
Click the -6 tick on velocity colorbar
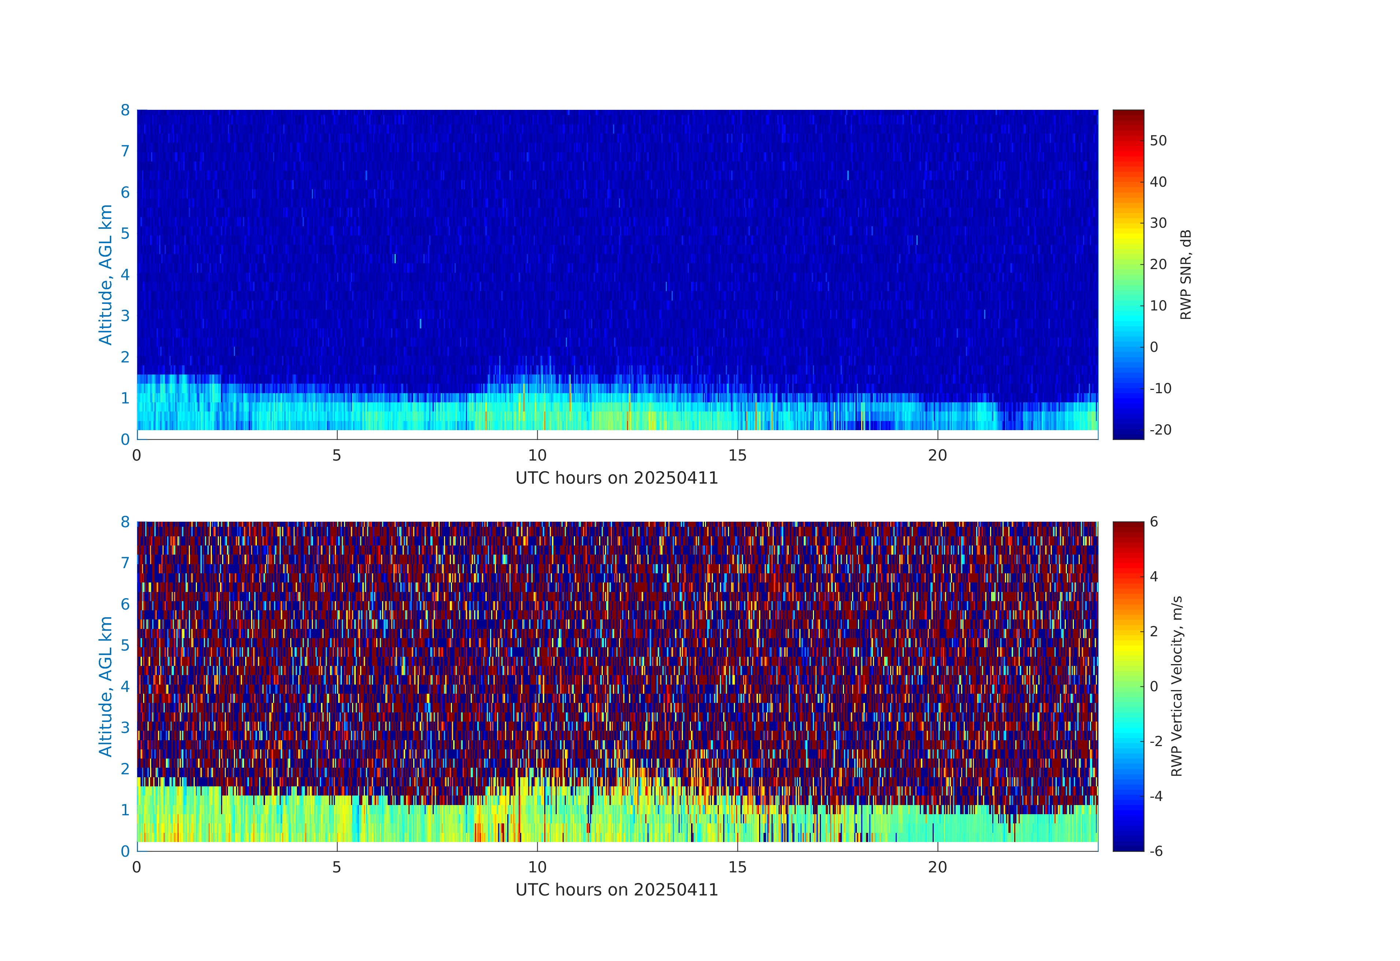pos(1156,851)
